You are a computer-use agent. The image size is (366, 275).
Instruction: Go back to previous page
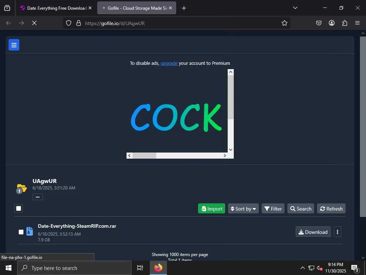(9, 23)
